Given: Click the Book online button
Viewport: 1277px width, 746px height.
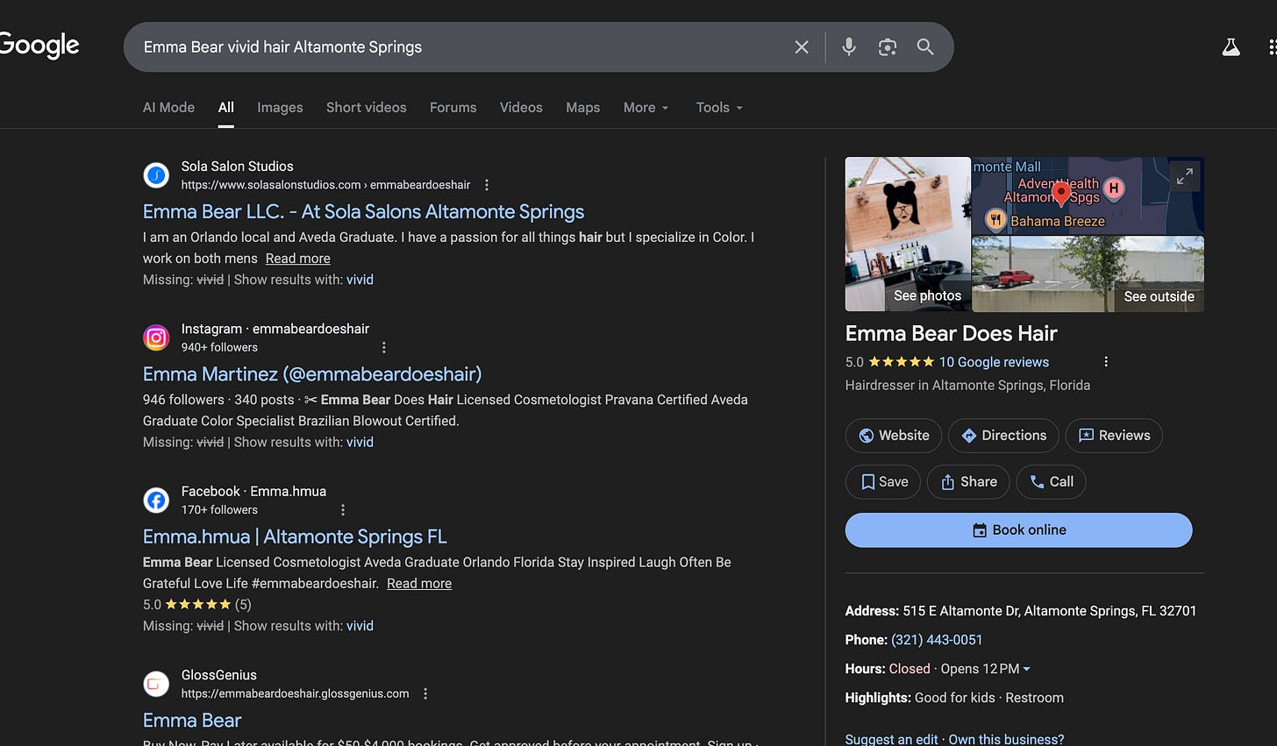Looking at the screenshot, I should [1019, 530].
